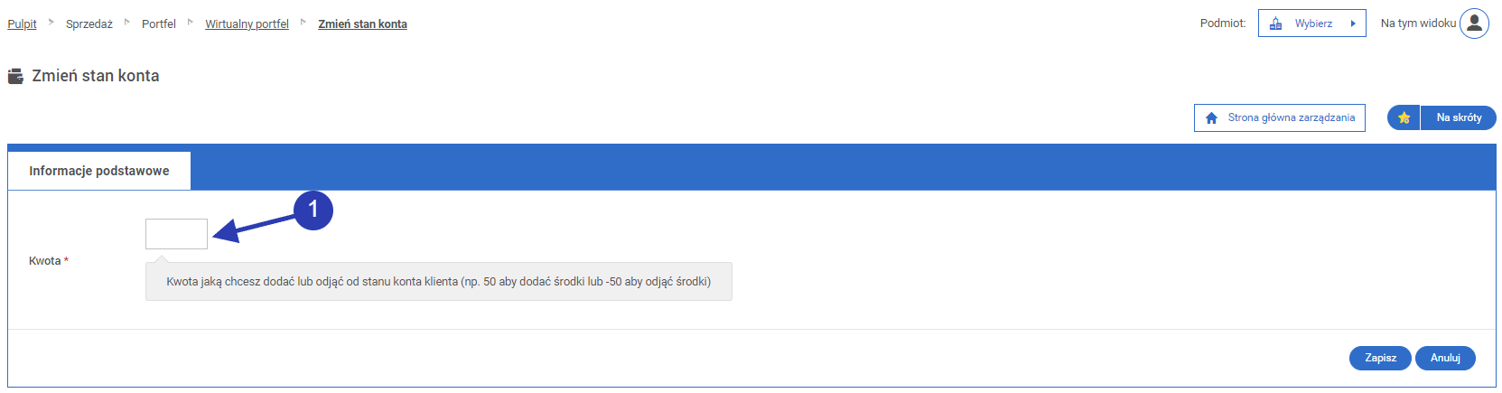Select Portfel in the breadcrumb trail
Image resolution: width=1502 pixels, height=393 pixels.
tap(159, 24)
